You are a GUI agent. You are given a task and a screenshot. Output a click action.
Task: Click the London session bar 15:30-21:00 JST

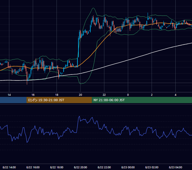[x=59, y=100]
